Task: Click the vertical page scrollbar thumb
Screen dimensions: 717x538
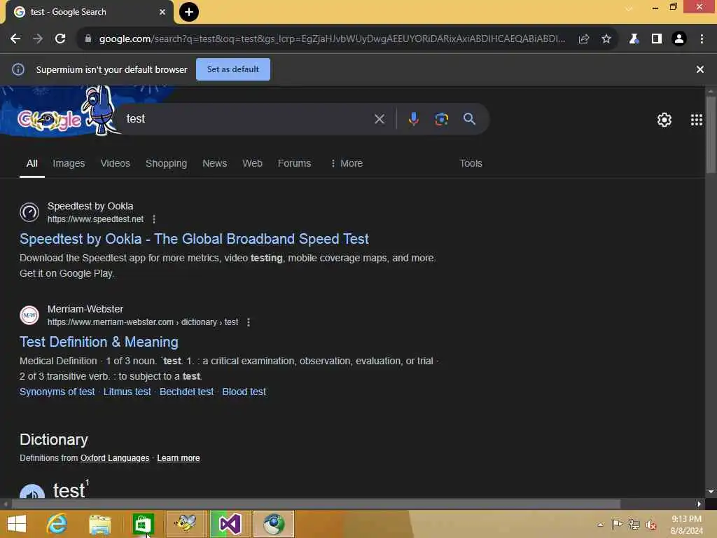Action: pyautogui.click(x=710, y=135)
